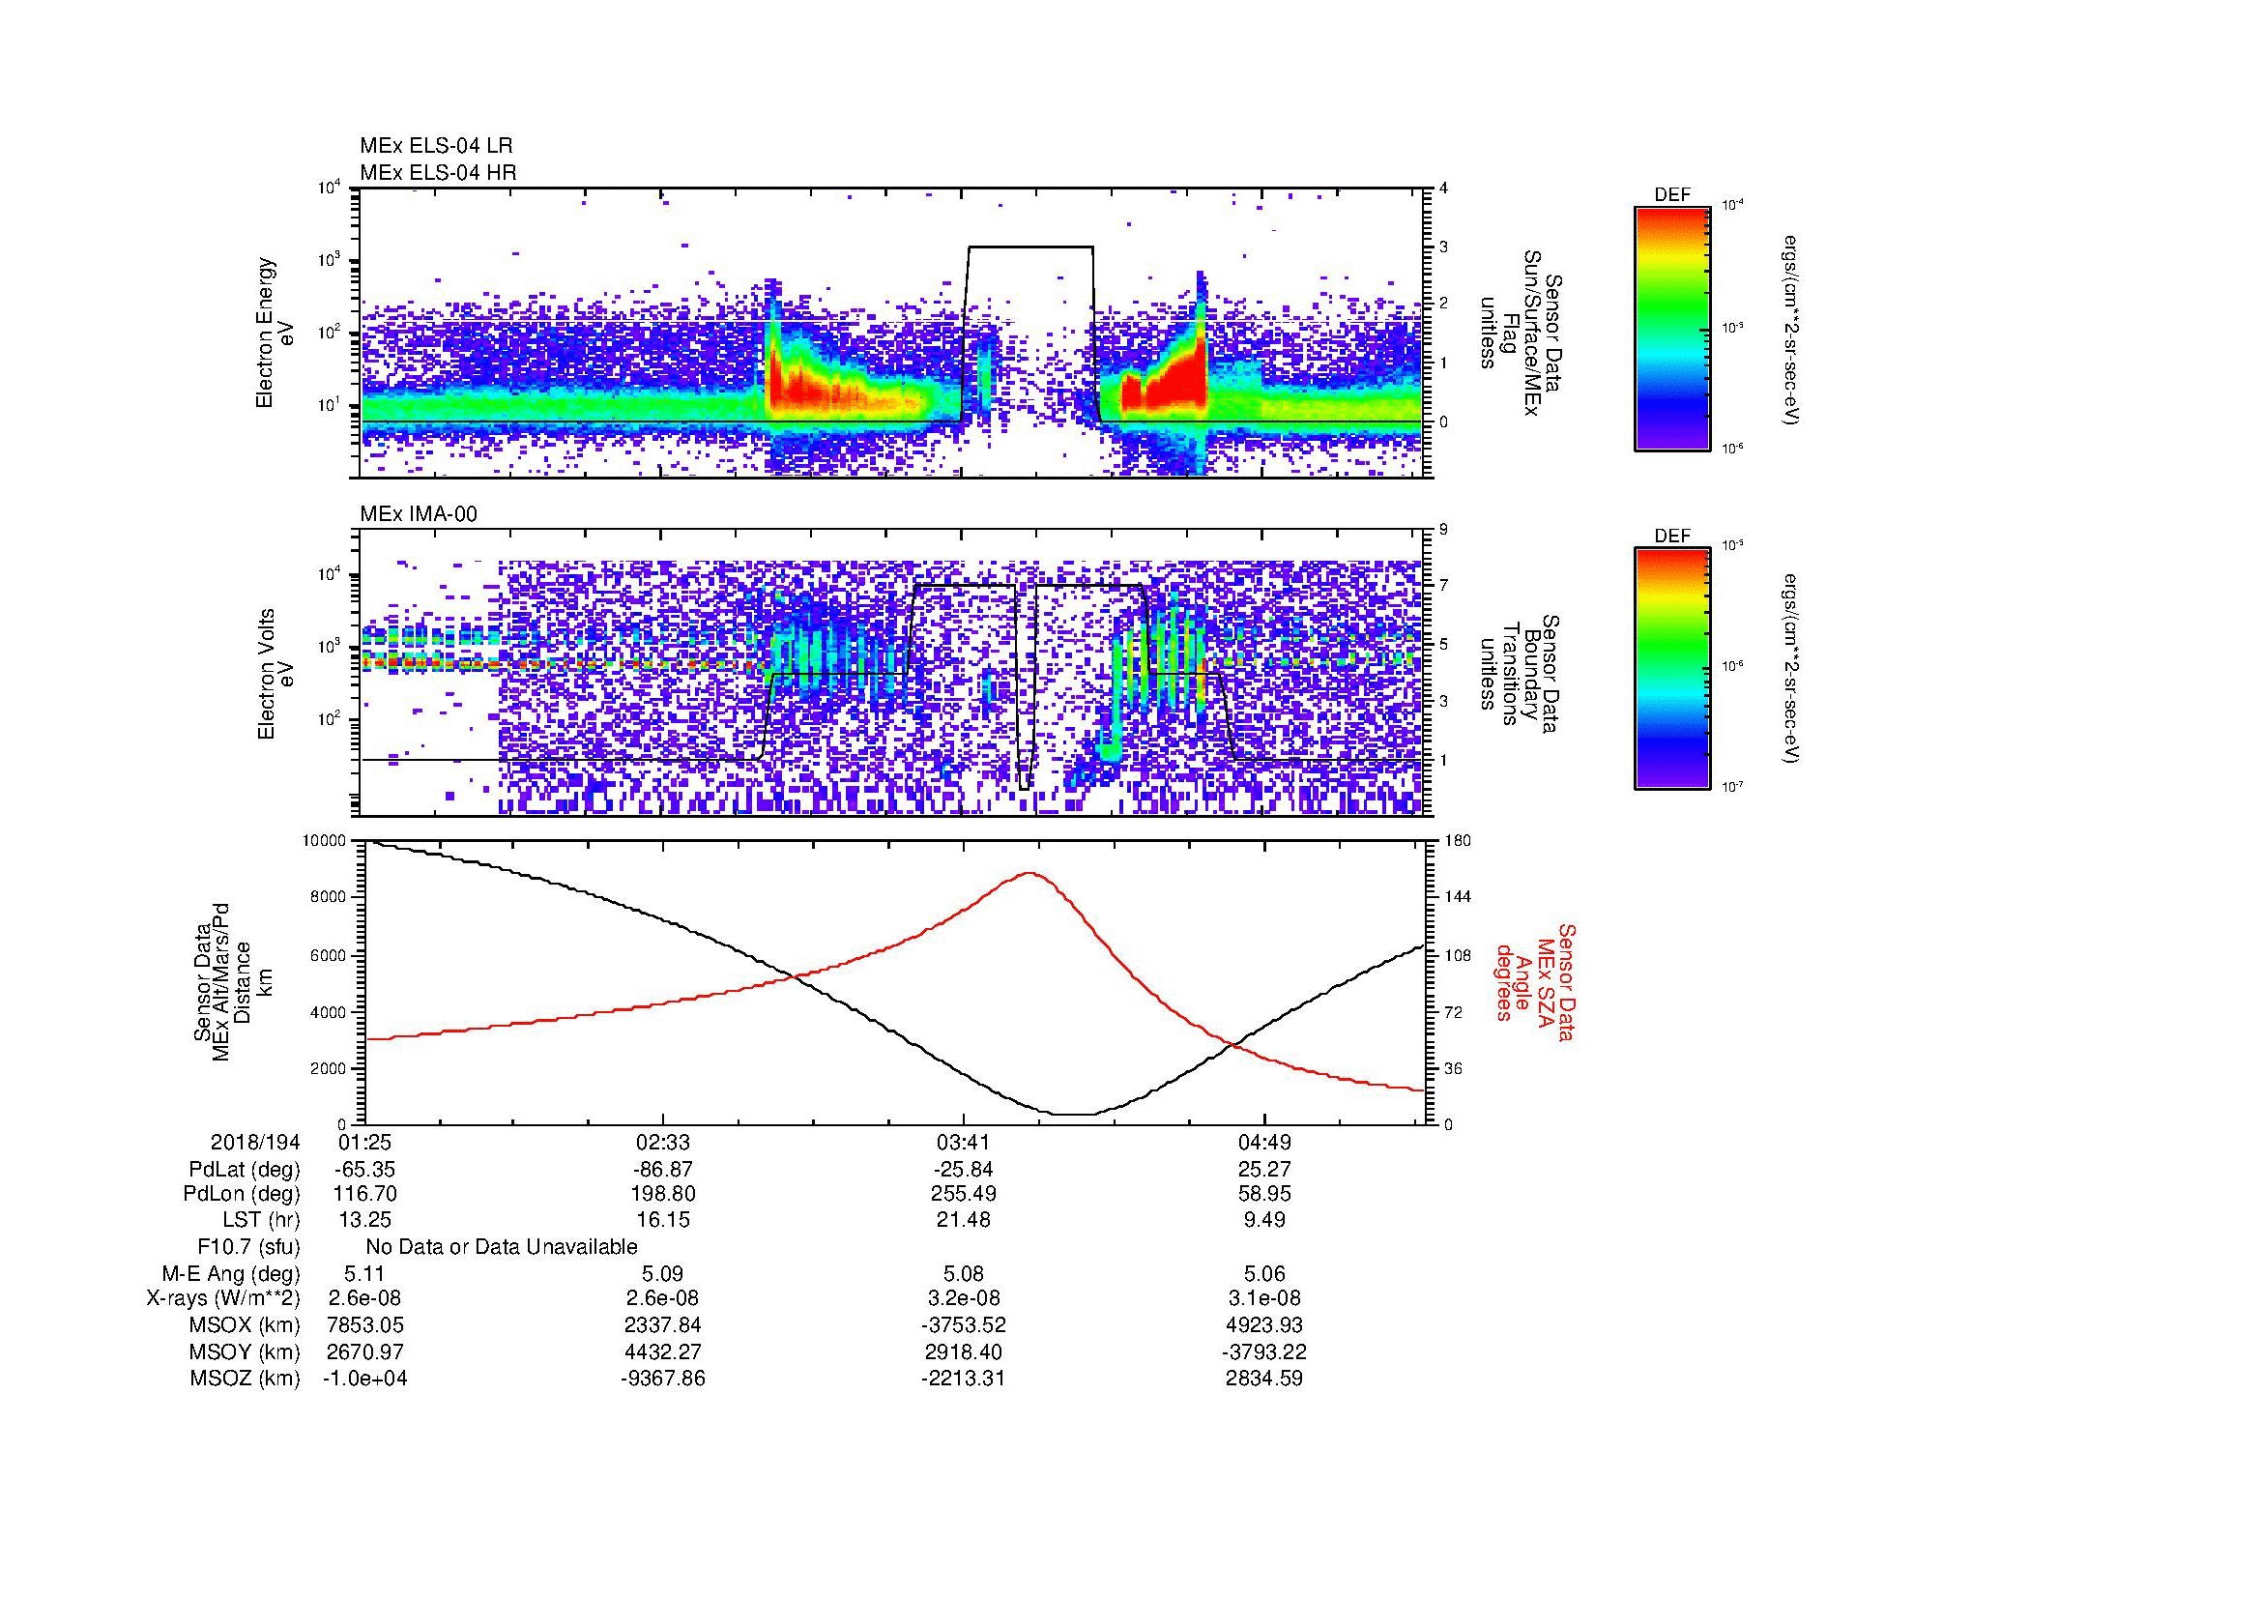The width and height of the screenshot is (2261, 1598).
Task: Click the 'Electron Volts eV' axis label
Action: [x=275, y=675]
